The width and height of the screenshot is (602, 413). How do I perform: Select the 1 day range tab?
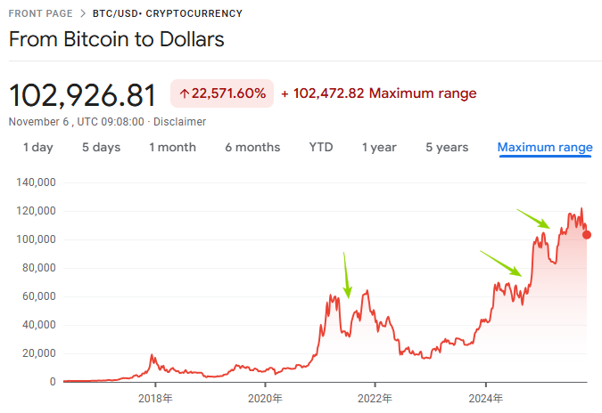(37, 147)
